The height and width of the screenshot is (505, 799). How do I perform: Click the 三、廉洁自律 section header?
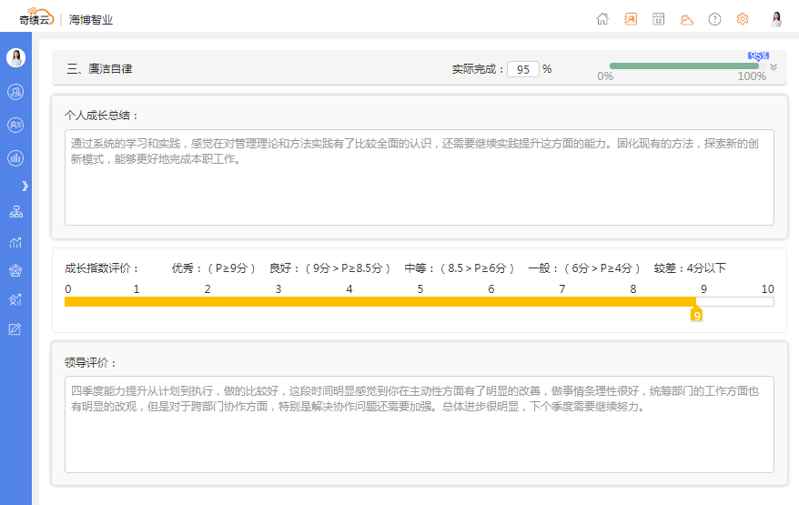[100, 69]
